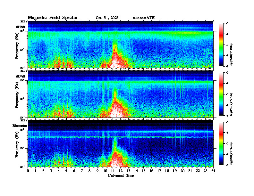Click hour tick label '8' on time axis
Screen dimensions: 254x196
[89, 171]
